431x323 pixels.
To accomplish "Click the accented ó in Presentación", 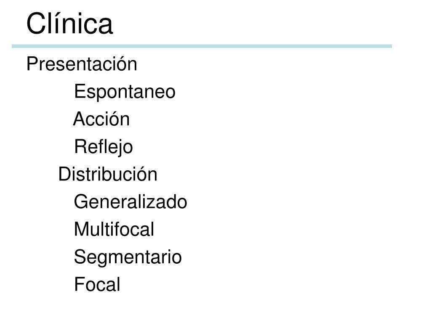I will [x=121, y=65].
